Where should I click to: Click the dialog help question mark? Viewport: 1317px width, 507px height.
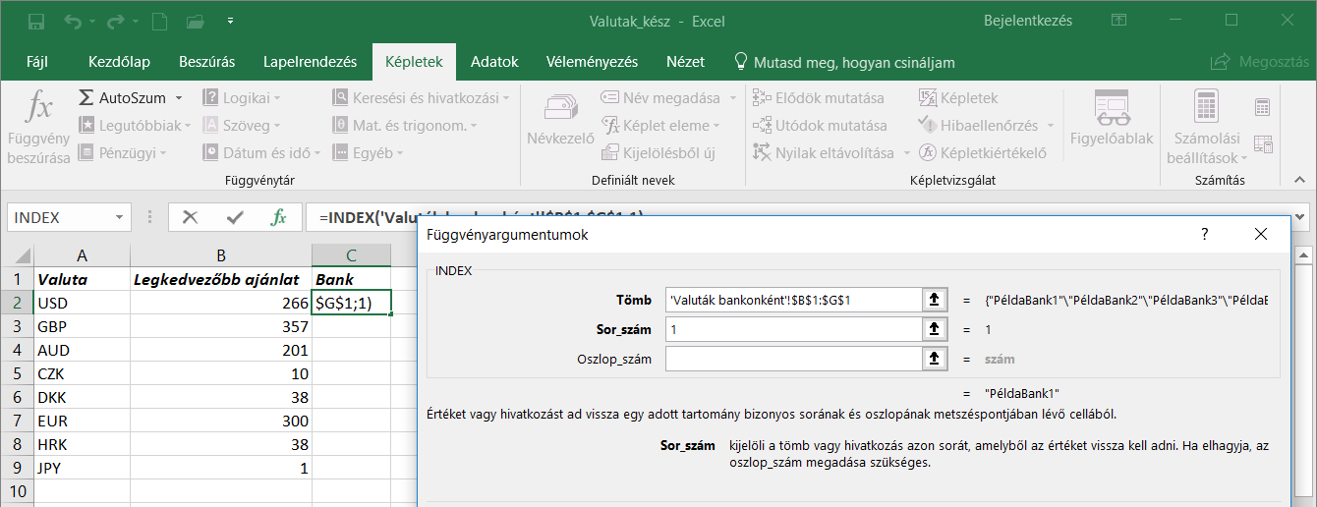1204,235
